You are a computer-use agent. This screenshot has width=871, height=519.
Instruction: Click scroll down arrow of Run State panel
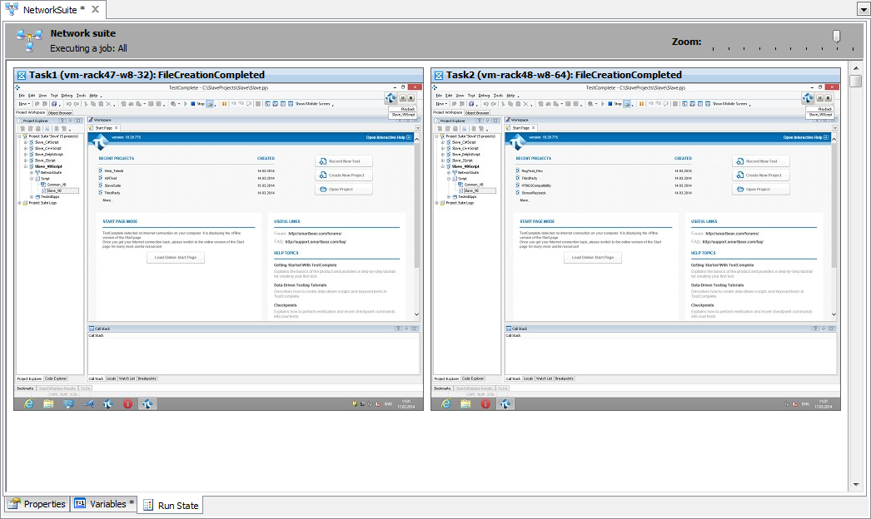(x=856, y=484)
